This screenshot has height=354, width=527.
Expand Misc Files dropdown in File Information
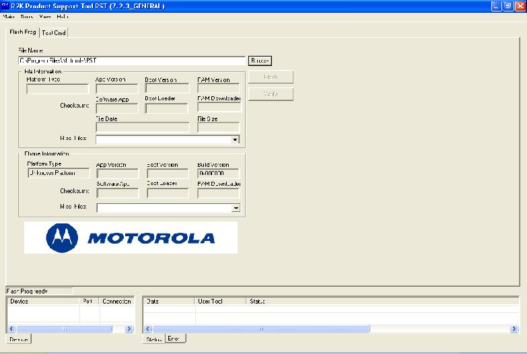tap(236, 139)
